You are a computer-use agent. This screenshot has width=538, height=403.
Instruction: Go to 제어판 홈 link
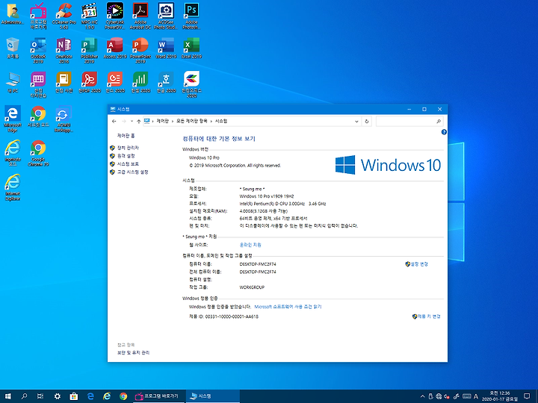coord(126,136)
